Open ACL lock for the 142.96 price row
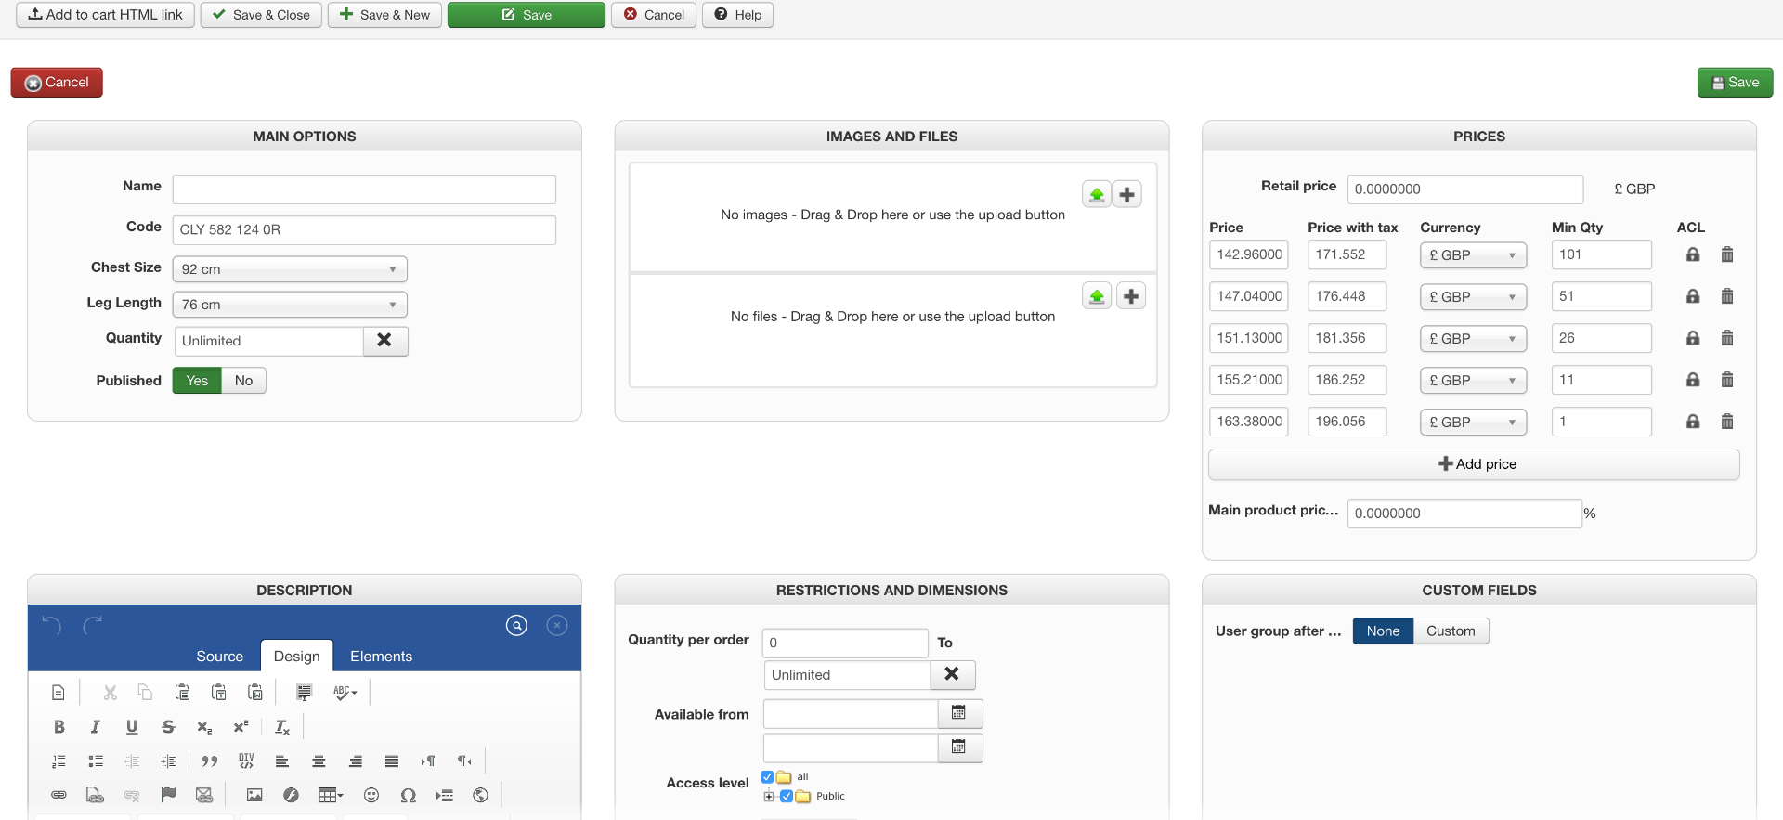The image size is (1783, 820). click(x=1693, y=254)
